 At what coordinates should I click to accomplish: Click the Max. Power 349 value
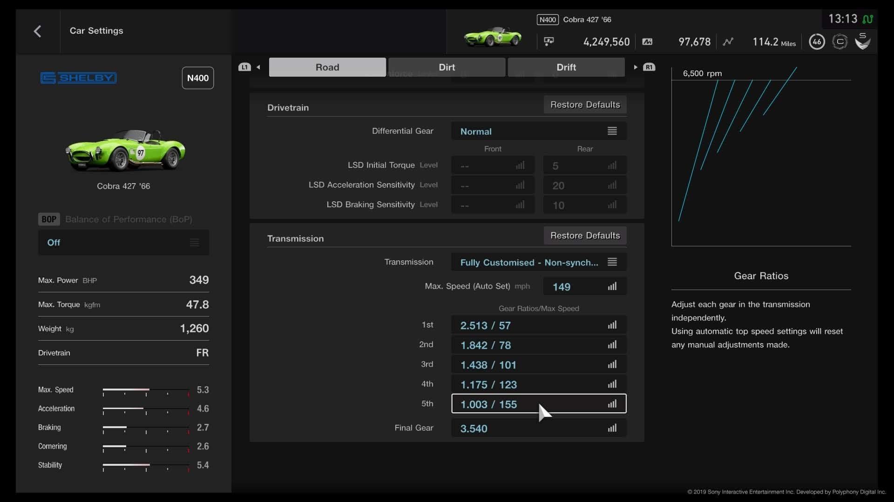199,280
